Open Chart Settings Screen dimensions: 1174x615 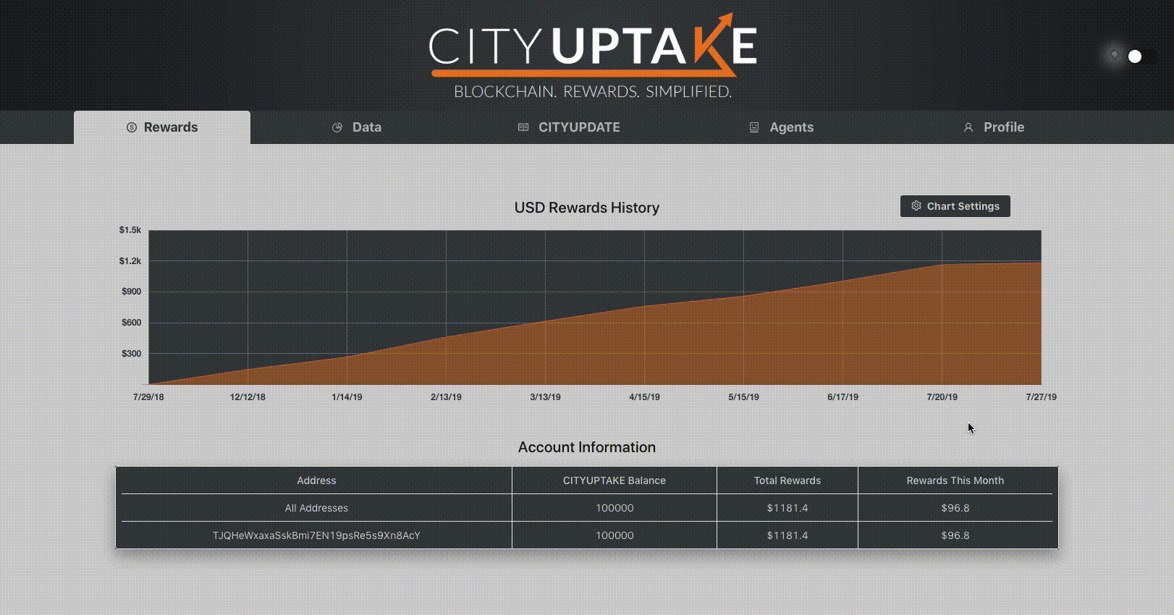pos(955,206)
